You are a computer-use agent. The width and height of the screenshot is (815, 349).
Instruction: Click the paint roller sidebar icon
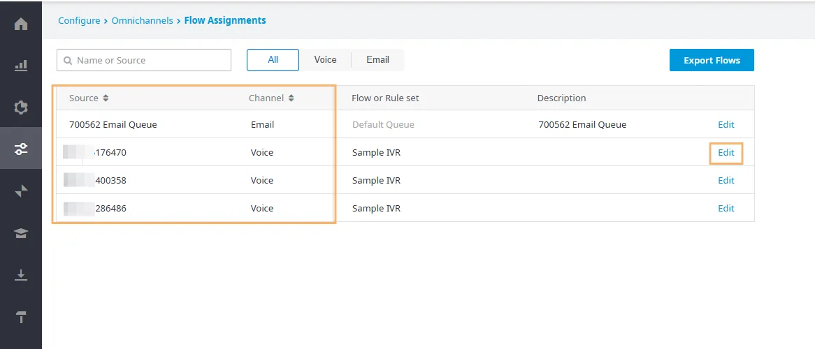pos(21,317)
